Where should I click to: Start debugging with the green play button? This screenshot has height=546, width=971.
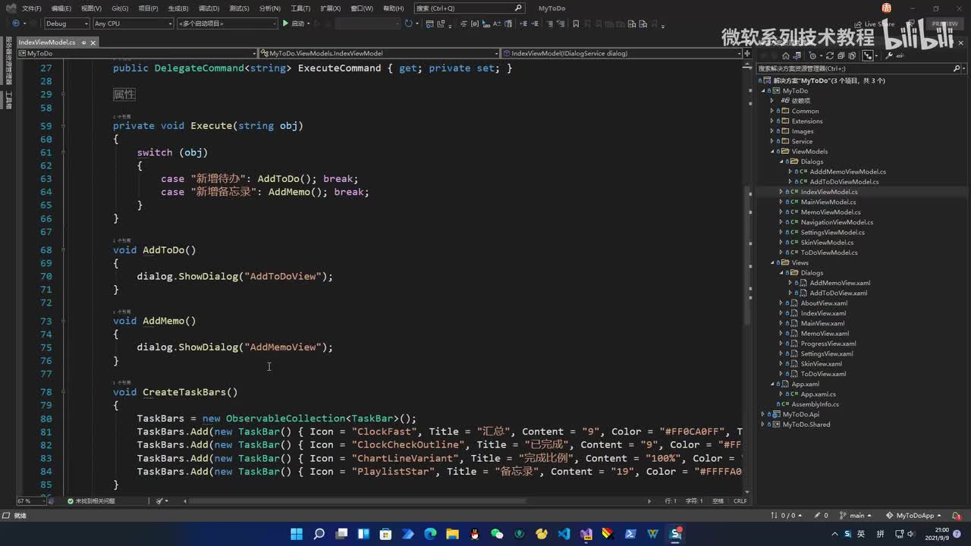[285, 24]
